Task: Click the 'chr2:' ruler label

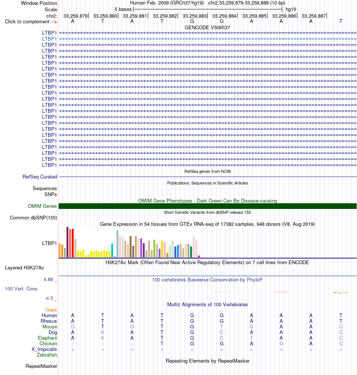Action: point(51,16)
